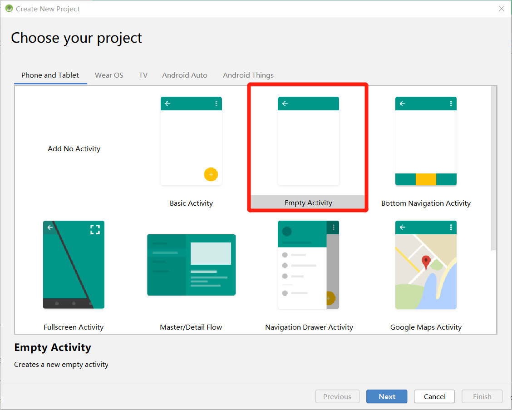Click the Next button
This screenshot has width=512, height=410.
(387, 396)
